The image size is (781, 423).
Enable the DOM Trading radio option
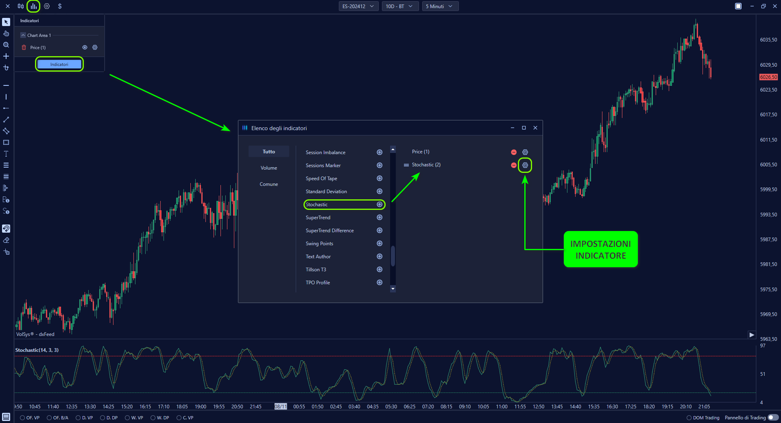(x=689, y=418)
